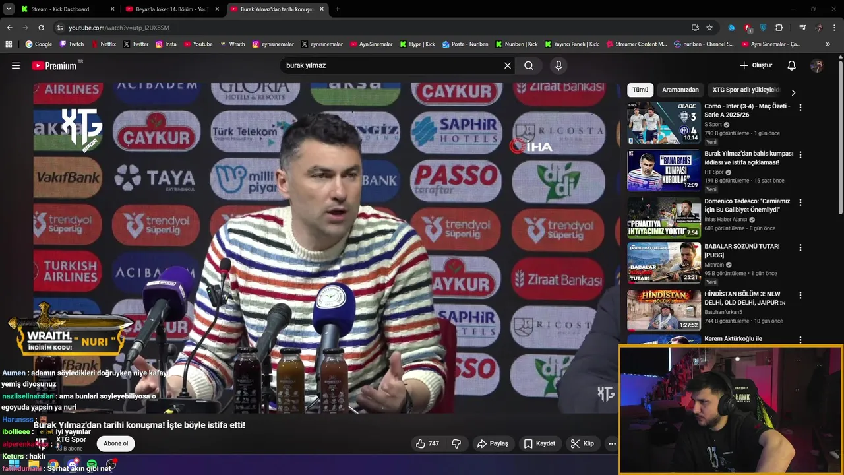Create a clip with Klip button
This screenshot has height=475, width=844.
pyautogui.click(x=582, y=443)
